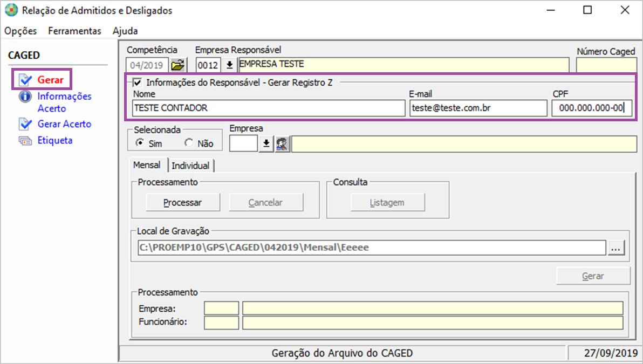Click the Processar button
643x364 pixels.
coord(183,203)
